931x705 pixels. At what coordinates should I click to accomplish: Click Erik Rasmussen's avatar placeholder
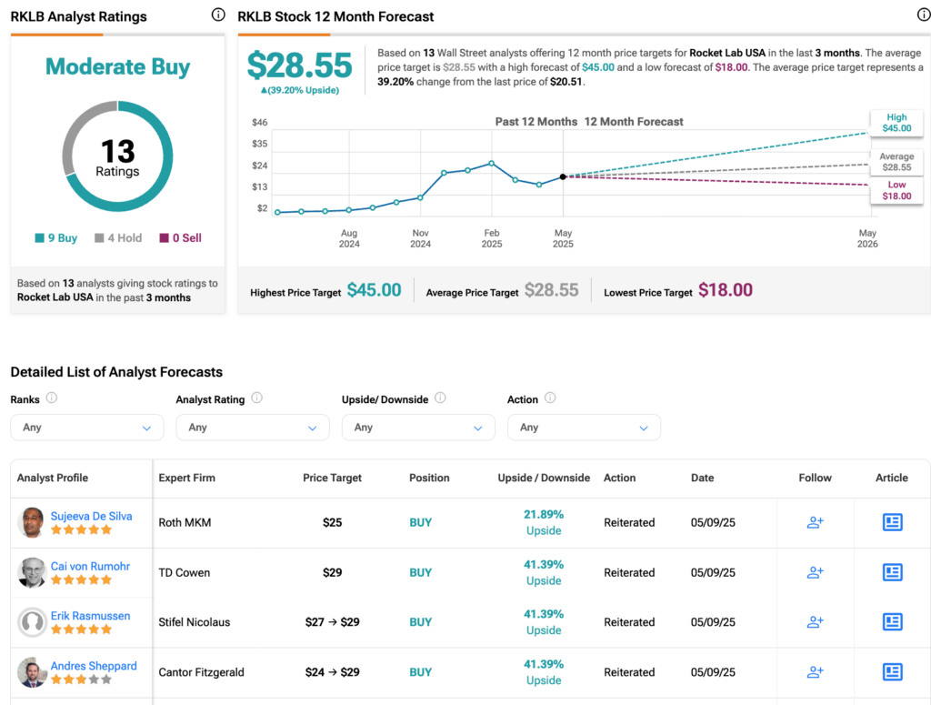pos(32,622)
